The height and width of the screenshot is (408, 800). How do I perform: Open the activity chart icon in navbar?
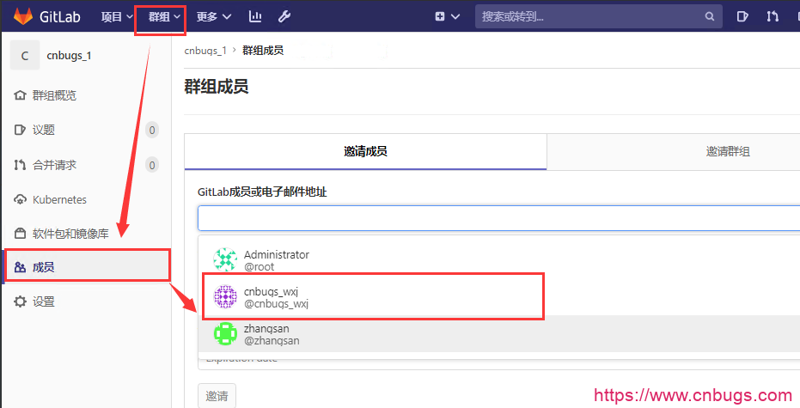pyautogui.click(x=255, y=16)
